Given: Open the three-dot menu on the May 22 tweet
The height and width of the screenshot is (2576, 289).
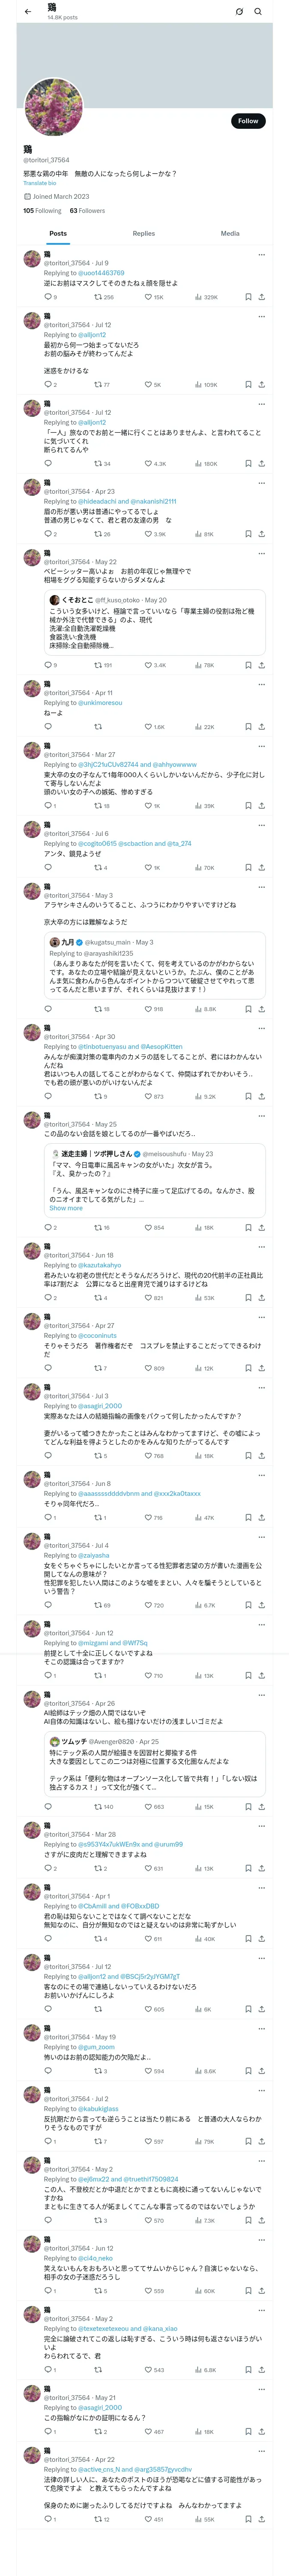Looking at the screenshot, I should point(262,553).
